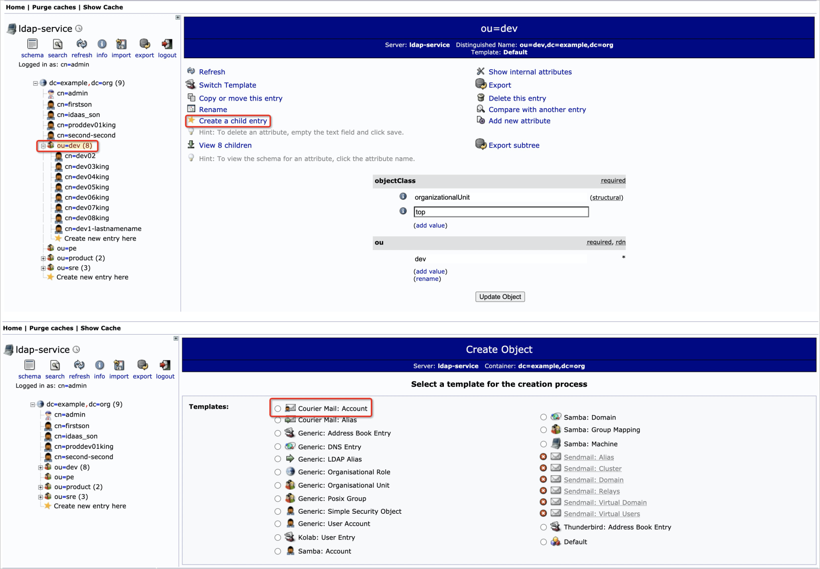Image resolution: width=820 pixels, height=569 pixels.
Task: Click the schema icon in the lower panel toolbar
Action: (29, 365)
